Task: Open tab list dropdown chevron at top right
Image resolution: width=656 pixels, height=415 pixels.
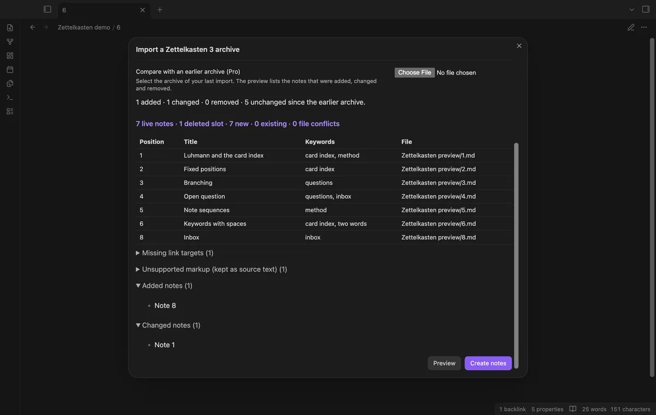Action: point(632,9)
